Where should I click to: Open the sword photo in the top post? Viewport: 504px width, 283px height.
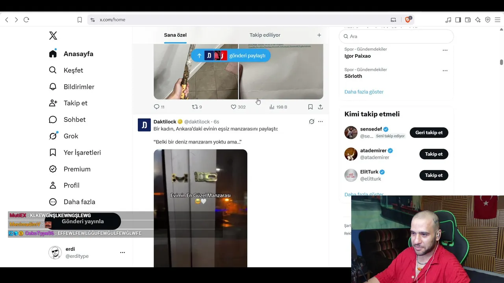click(196, 72)
